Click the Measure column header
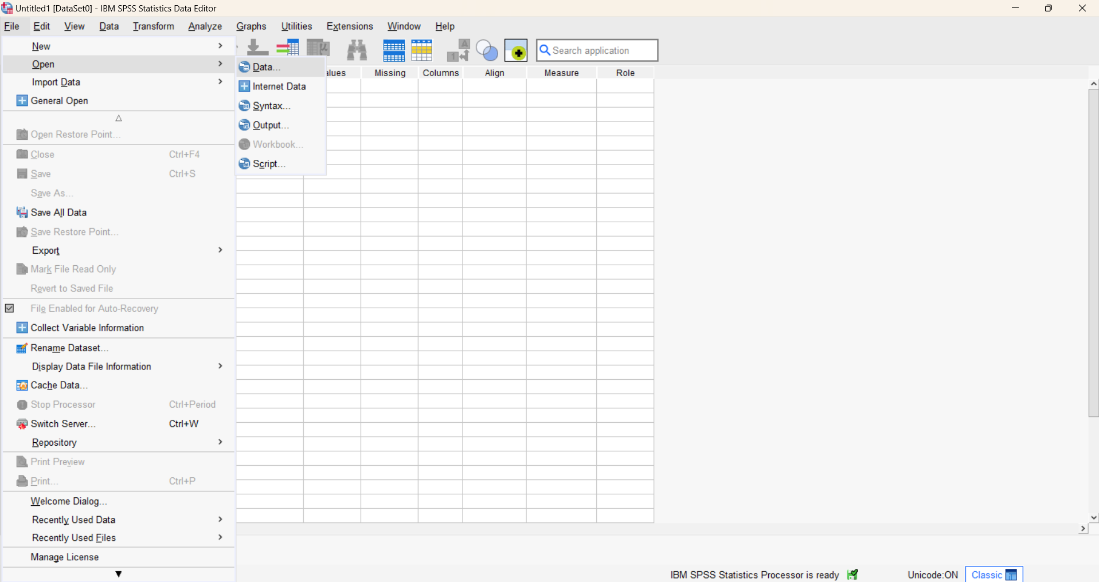The height and width of the screenshot is (582, 1099). [x=562, y=73]
